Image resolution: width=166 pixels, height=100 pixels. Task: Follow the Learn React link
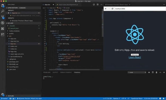click(x=135, y=57)
